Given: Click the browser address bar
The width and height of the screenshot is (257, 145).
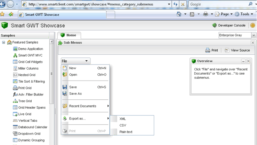Looking at the screenshot, I should pos(97,4).
